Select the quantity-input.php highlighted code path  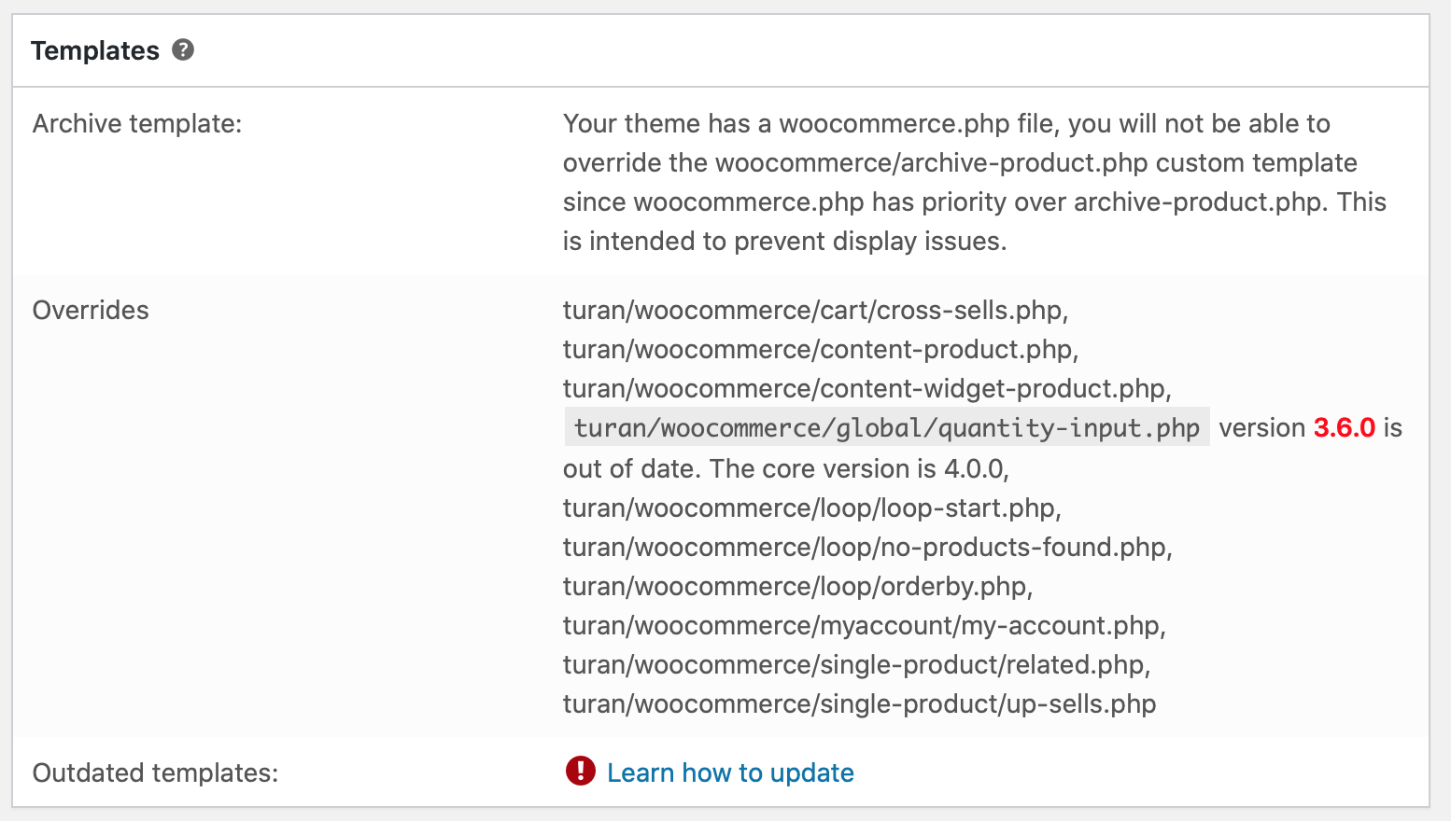(x=887, y=427)
